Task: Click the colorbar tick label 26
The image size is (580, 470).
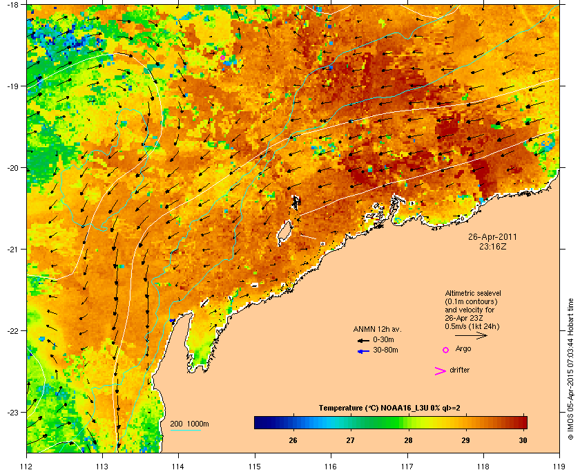Action: [x=293, y=440]
